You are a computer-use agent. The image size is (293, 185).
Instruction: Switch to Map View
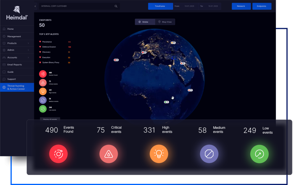[165, 22]
